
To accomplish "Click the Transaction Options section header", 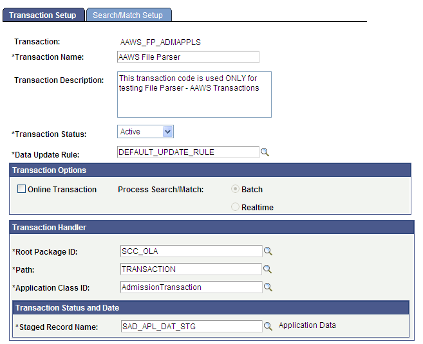I will [210, 170].
